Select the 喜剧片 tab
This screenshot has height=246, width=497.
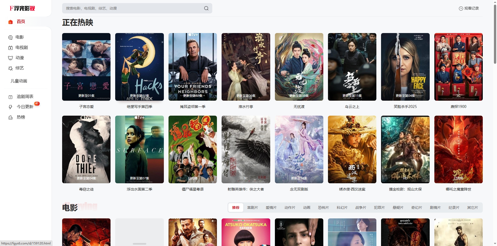pos(253,208)
